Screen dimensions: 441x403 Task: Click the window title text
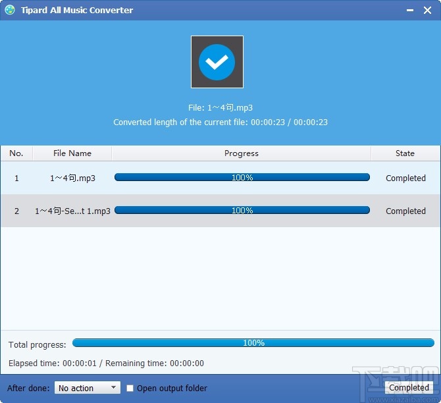tap(77, 10)
